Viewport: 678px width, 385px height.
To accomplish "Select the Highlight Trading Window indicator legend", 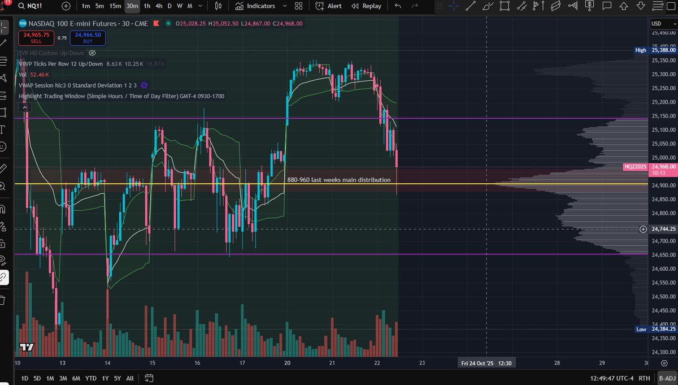I will (x=121, y=96).
